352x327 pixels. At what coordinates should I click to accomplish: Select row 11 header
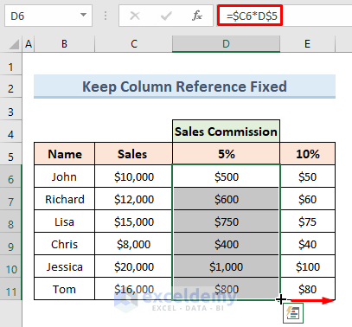pyautogui.click(x=11, y=289)
